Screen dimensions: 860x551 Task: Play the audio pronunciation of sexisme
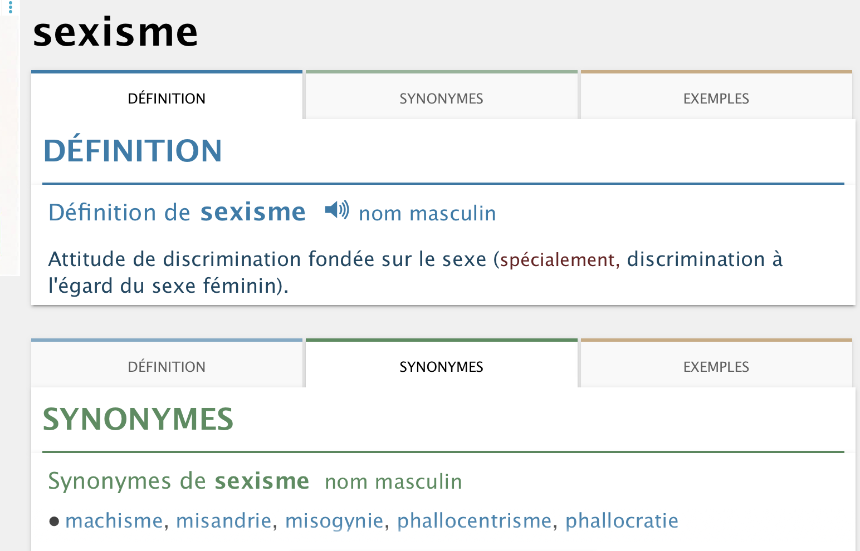tap(337, 210)
